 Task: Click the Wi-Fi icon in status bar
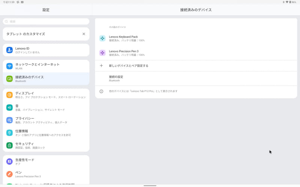(x=287, y=2)
